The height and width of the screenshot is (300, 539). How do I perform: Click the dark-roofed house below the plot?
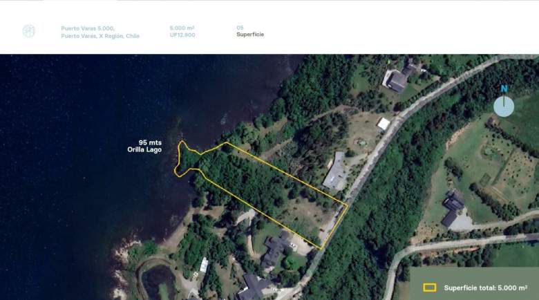point(276,248)
